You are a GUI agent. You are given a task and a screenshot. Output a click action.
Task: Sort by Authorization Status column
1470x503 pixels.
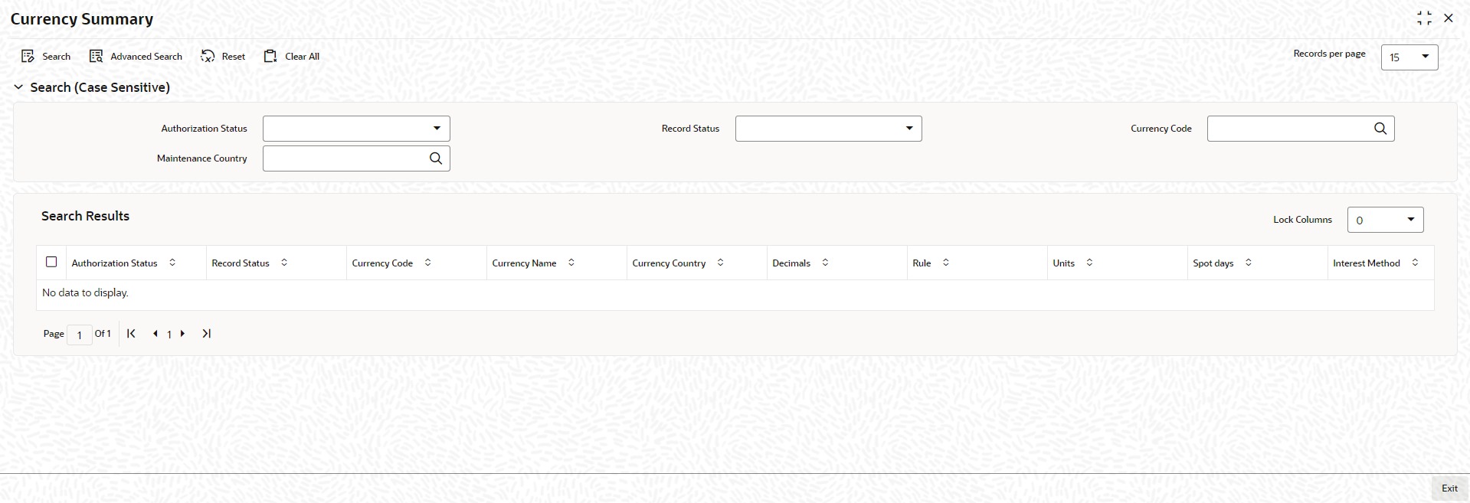coord(172,263)
